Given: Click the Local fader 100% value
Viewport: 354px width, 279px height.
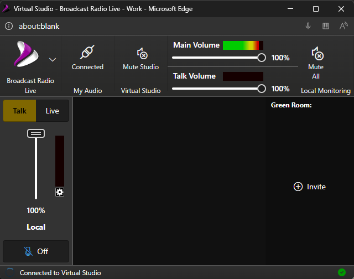Looking at the screenshot, I should 36,210.
